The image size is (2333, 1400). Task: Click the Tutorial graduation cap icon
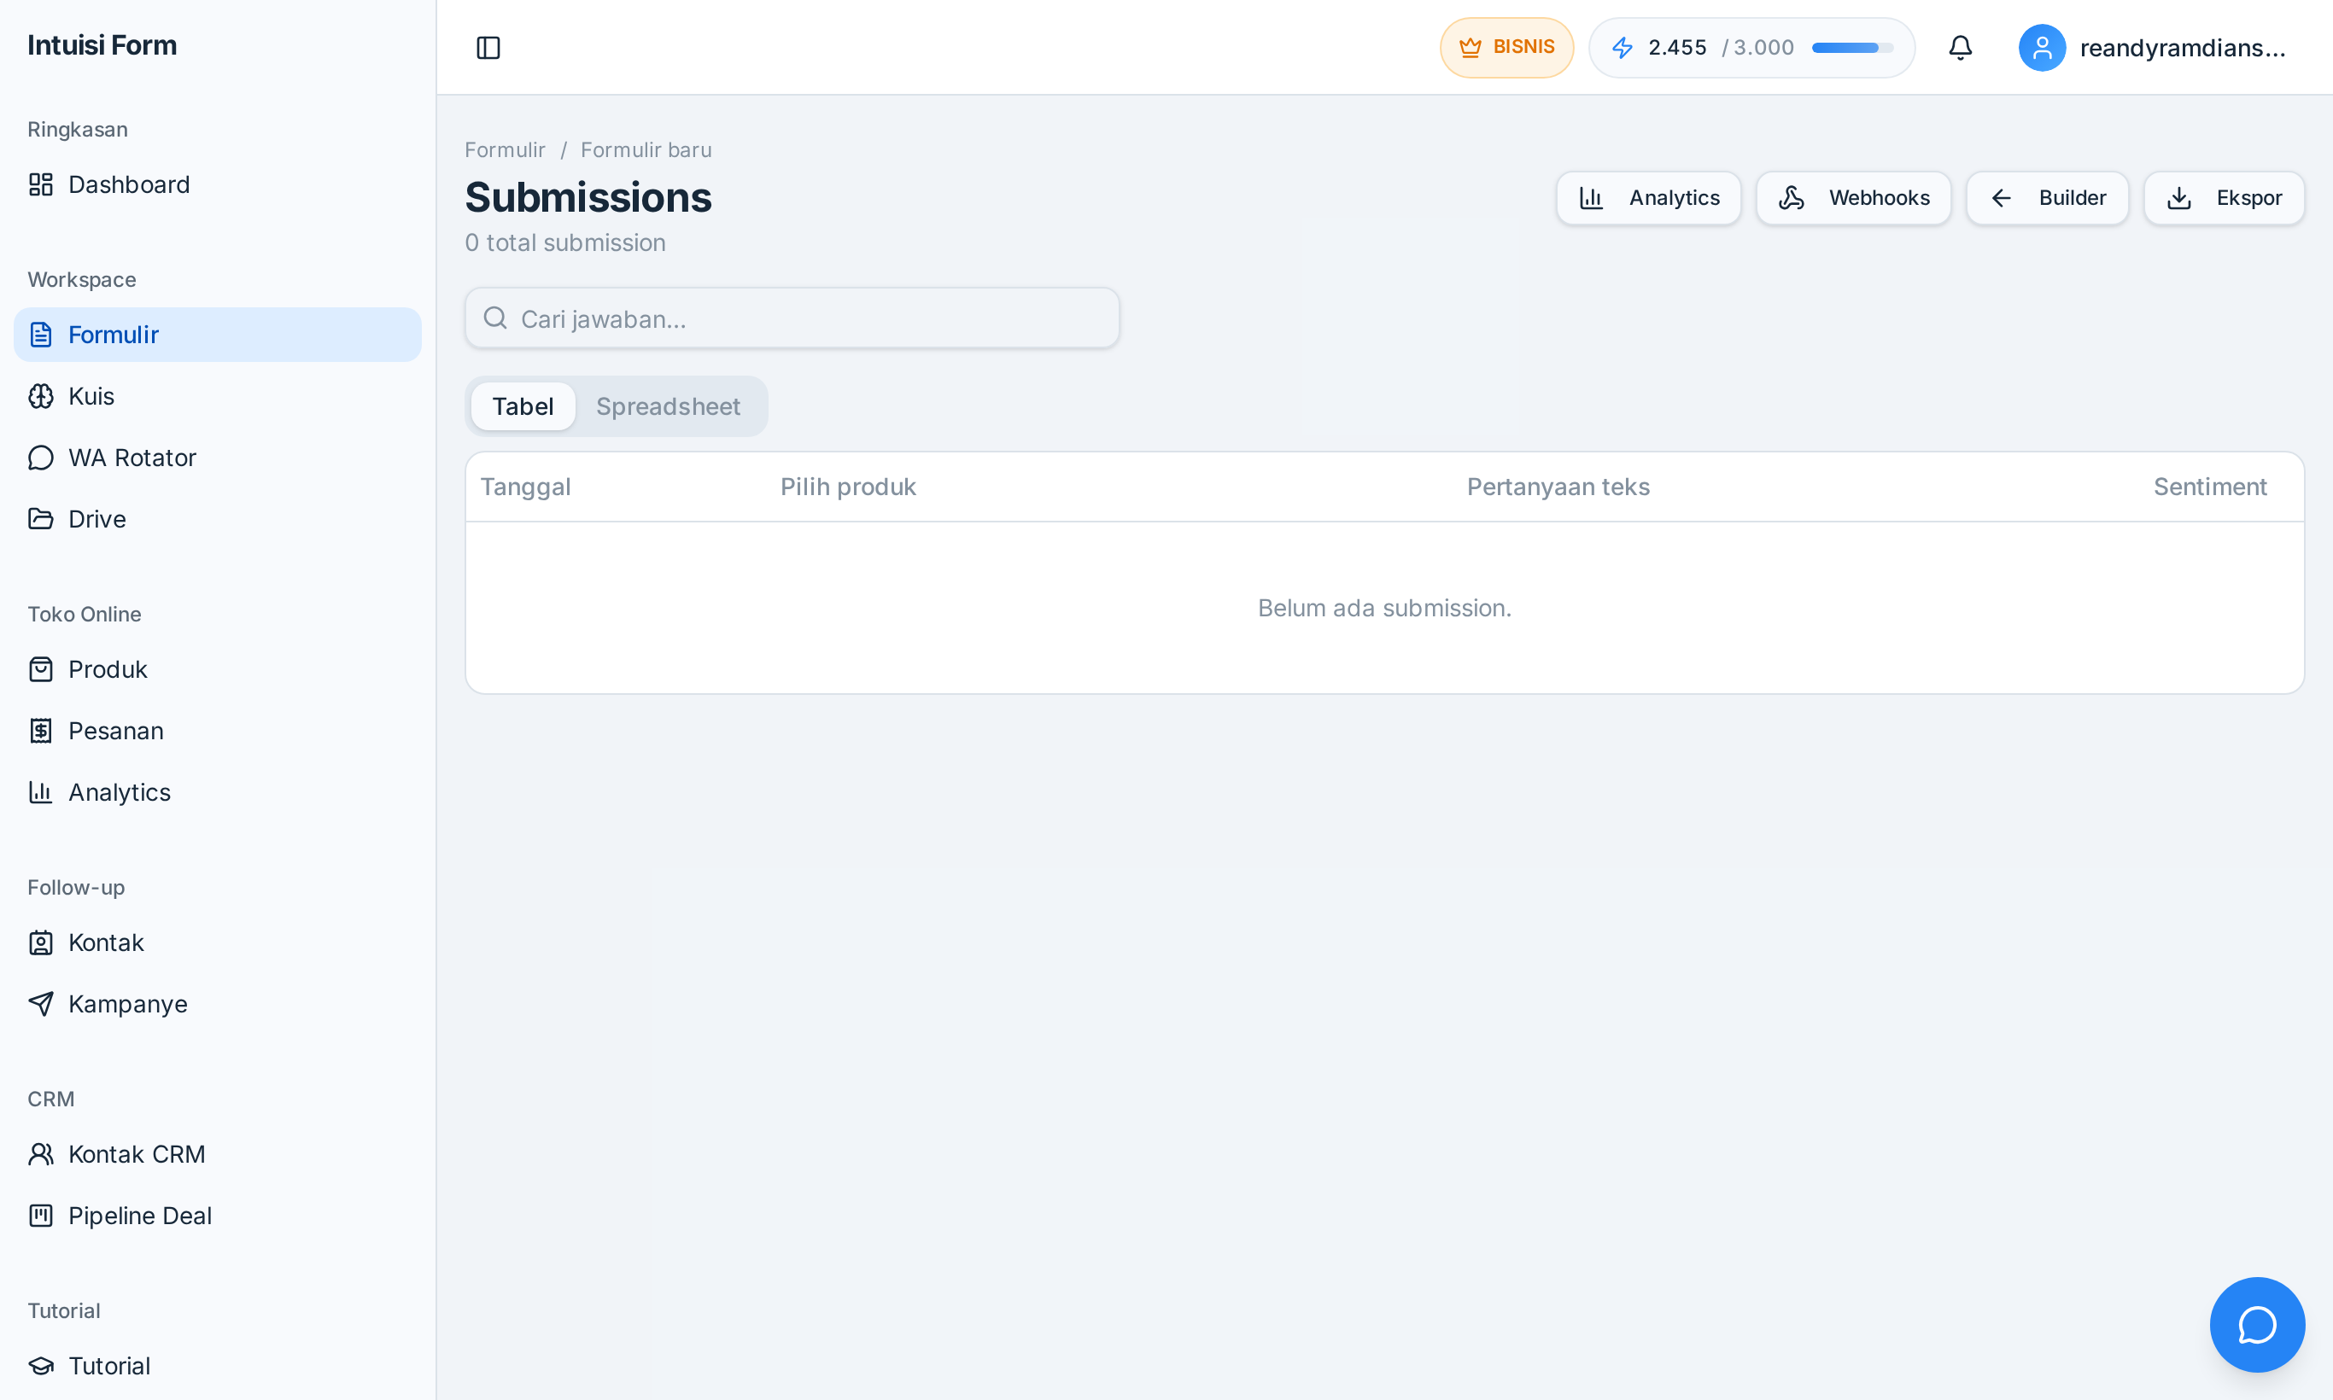point(41,1365)
